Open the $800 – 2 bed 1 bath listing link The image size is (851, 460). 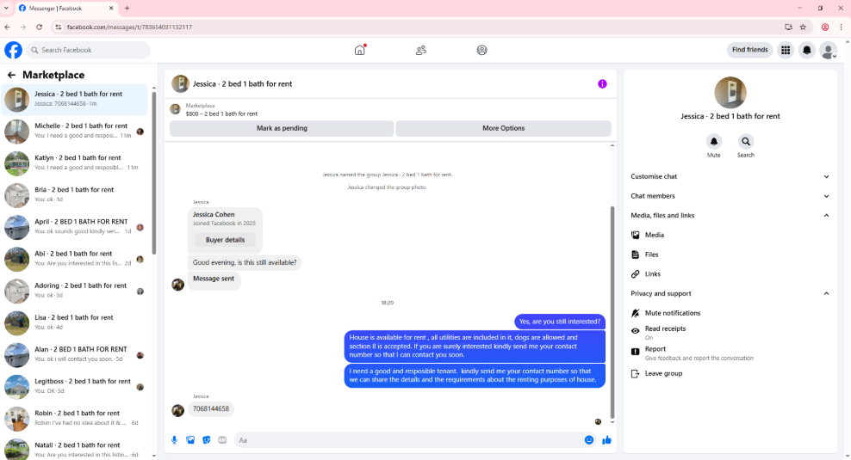[x=221, y=113]
